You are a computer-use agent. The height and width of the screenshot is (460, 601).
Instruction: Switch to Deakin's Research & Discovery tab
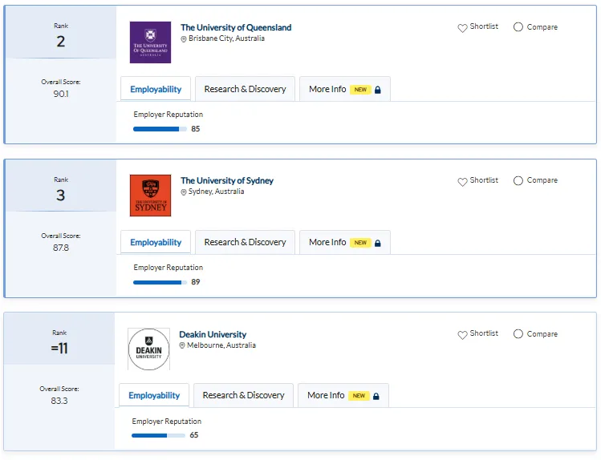pyautogui.click(x=243, y=395)
